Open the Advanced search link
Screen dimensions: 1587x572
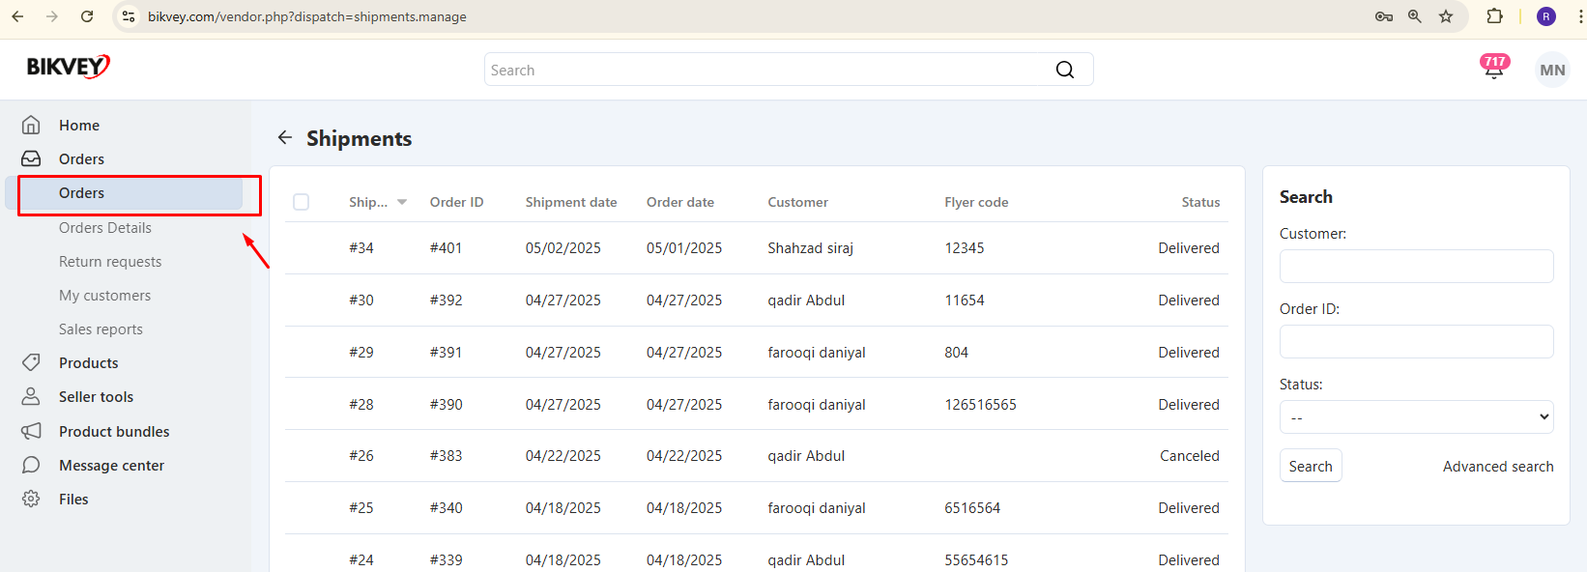(x=1498, y=466)
